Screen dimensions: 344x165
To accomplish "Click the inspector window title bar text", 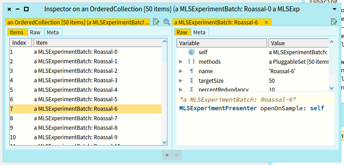I will [172, 9].
